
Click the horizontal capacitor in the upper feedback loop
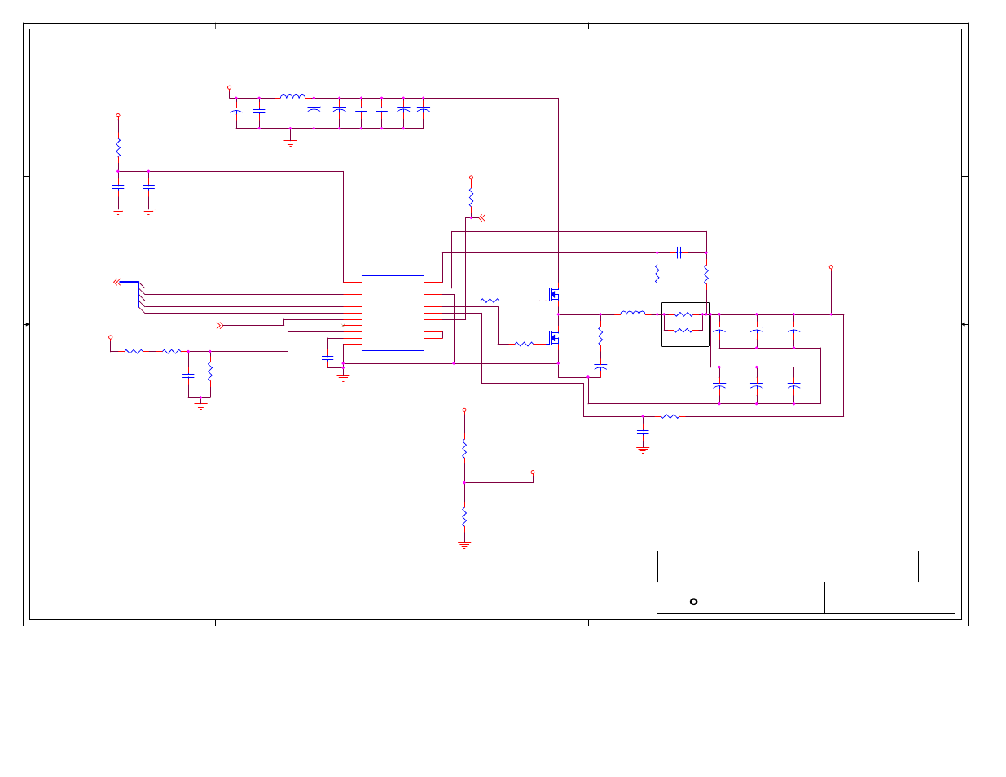pyautogui.click(x=679, y=252)
